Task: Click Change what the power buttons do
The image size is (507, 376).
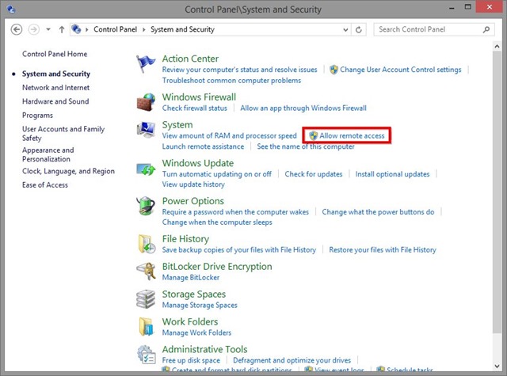Action: (x=378, y=212)
